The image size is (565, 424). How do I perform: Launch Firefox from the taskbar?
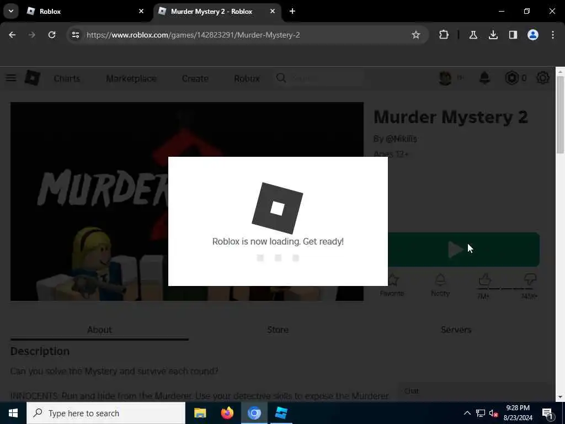tap(227, 413)
